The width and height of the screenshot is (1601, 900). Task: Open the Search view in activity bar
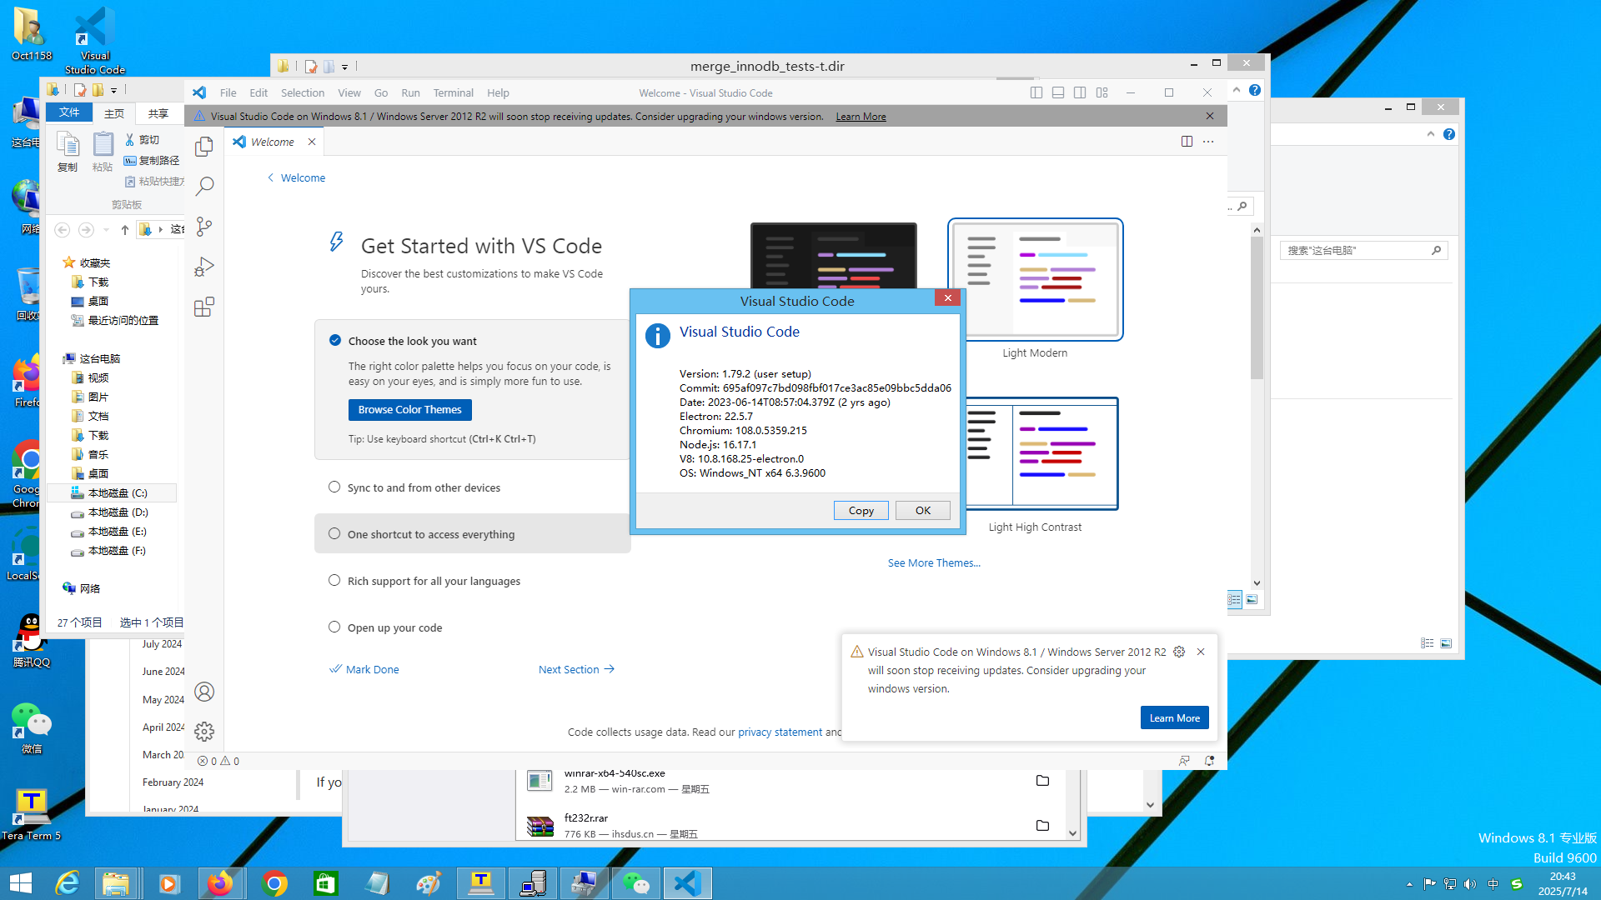[x=204, y=186]
